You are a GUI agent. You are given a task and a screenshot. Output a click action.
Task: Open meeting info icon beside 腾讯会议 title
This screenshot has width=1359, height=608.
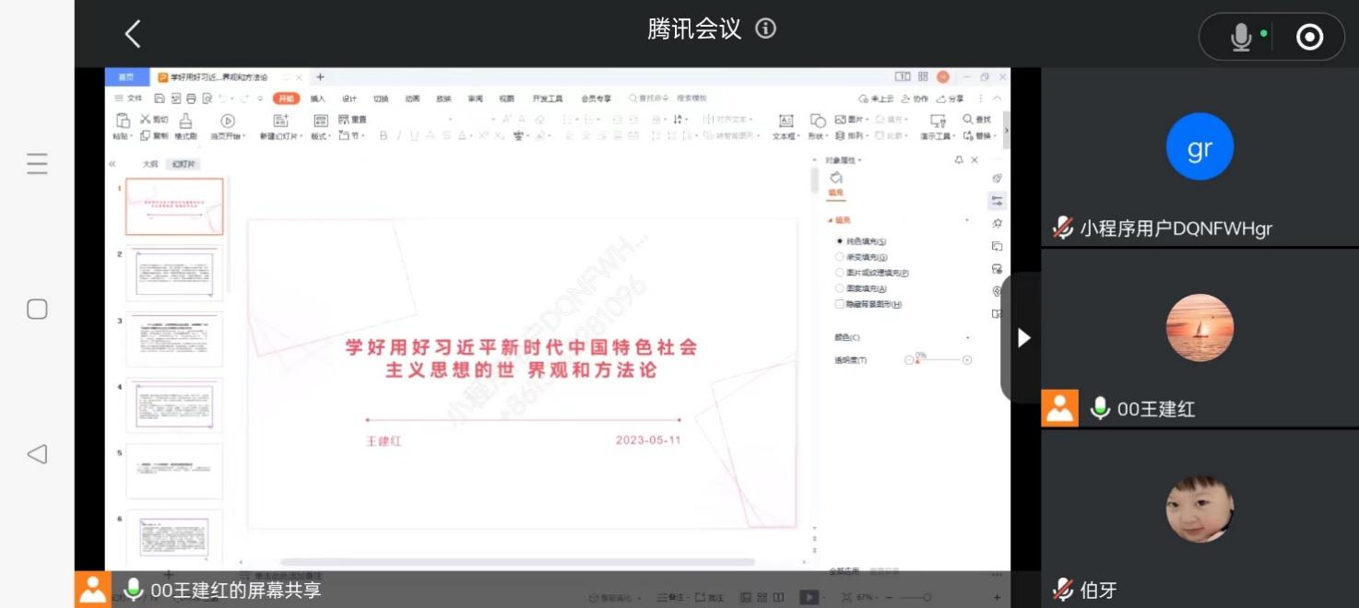coord(765,29)
